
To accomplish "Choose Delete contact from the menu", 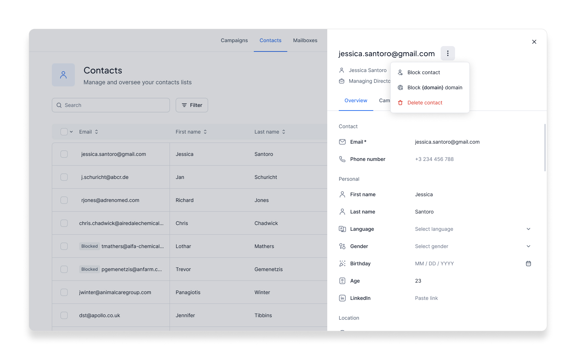I will pyautogui.click(x=430, y=103).
